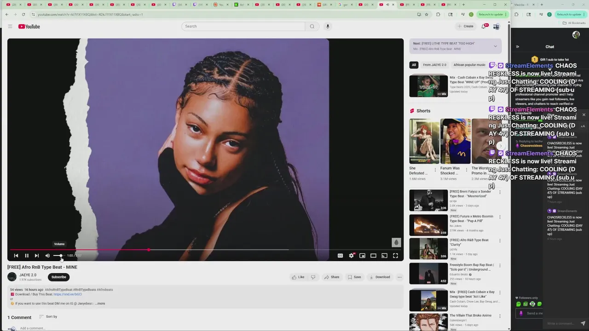
Task: Open Brent Faiyaz Mesmerized video title
Action: click(470, 194)
